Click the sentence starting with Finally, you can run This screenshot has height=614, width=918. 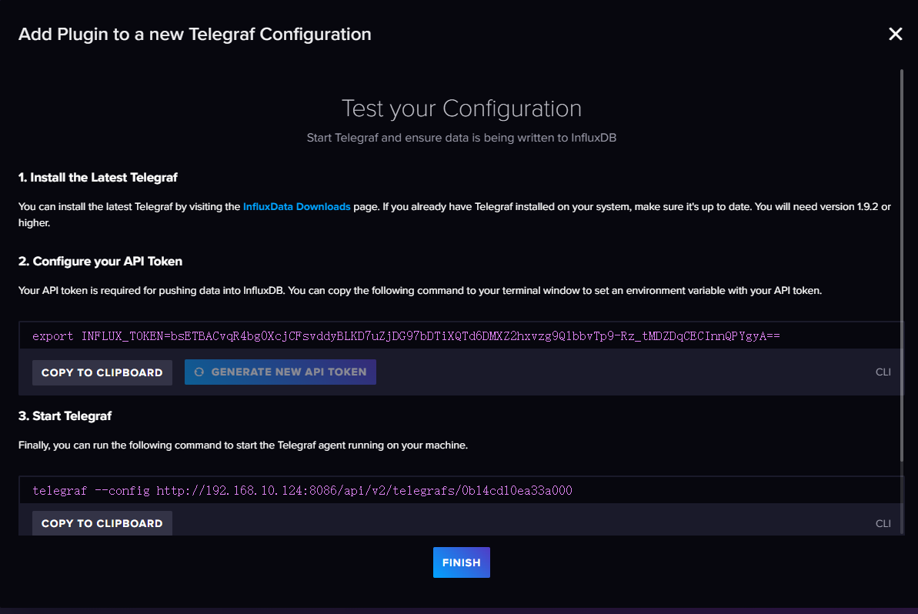243,445
